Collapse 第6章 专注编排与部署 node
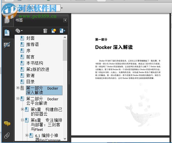The image size is (172, 143). 22,120
